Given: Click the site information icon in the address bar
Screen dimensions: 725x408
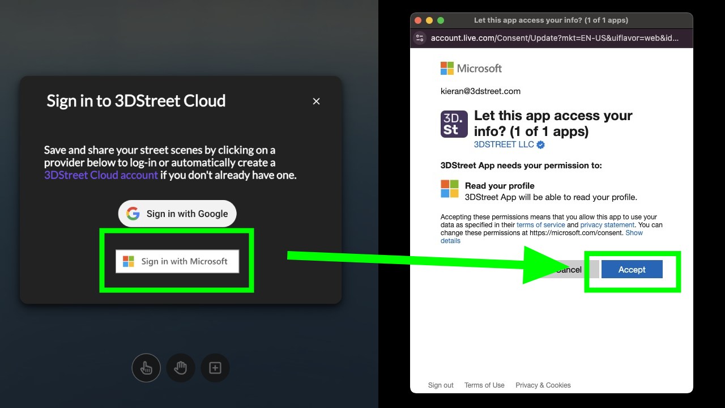Looking at the screenshot, I should pos(419,38).
